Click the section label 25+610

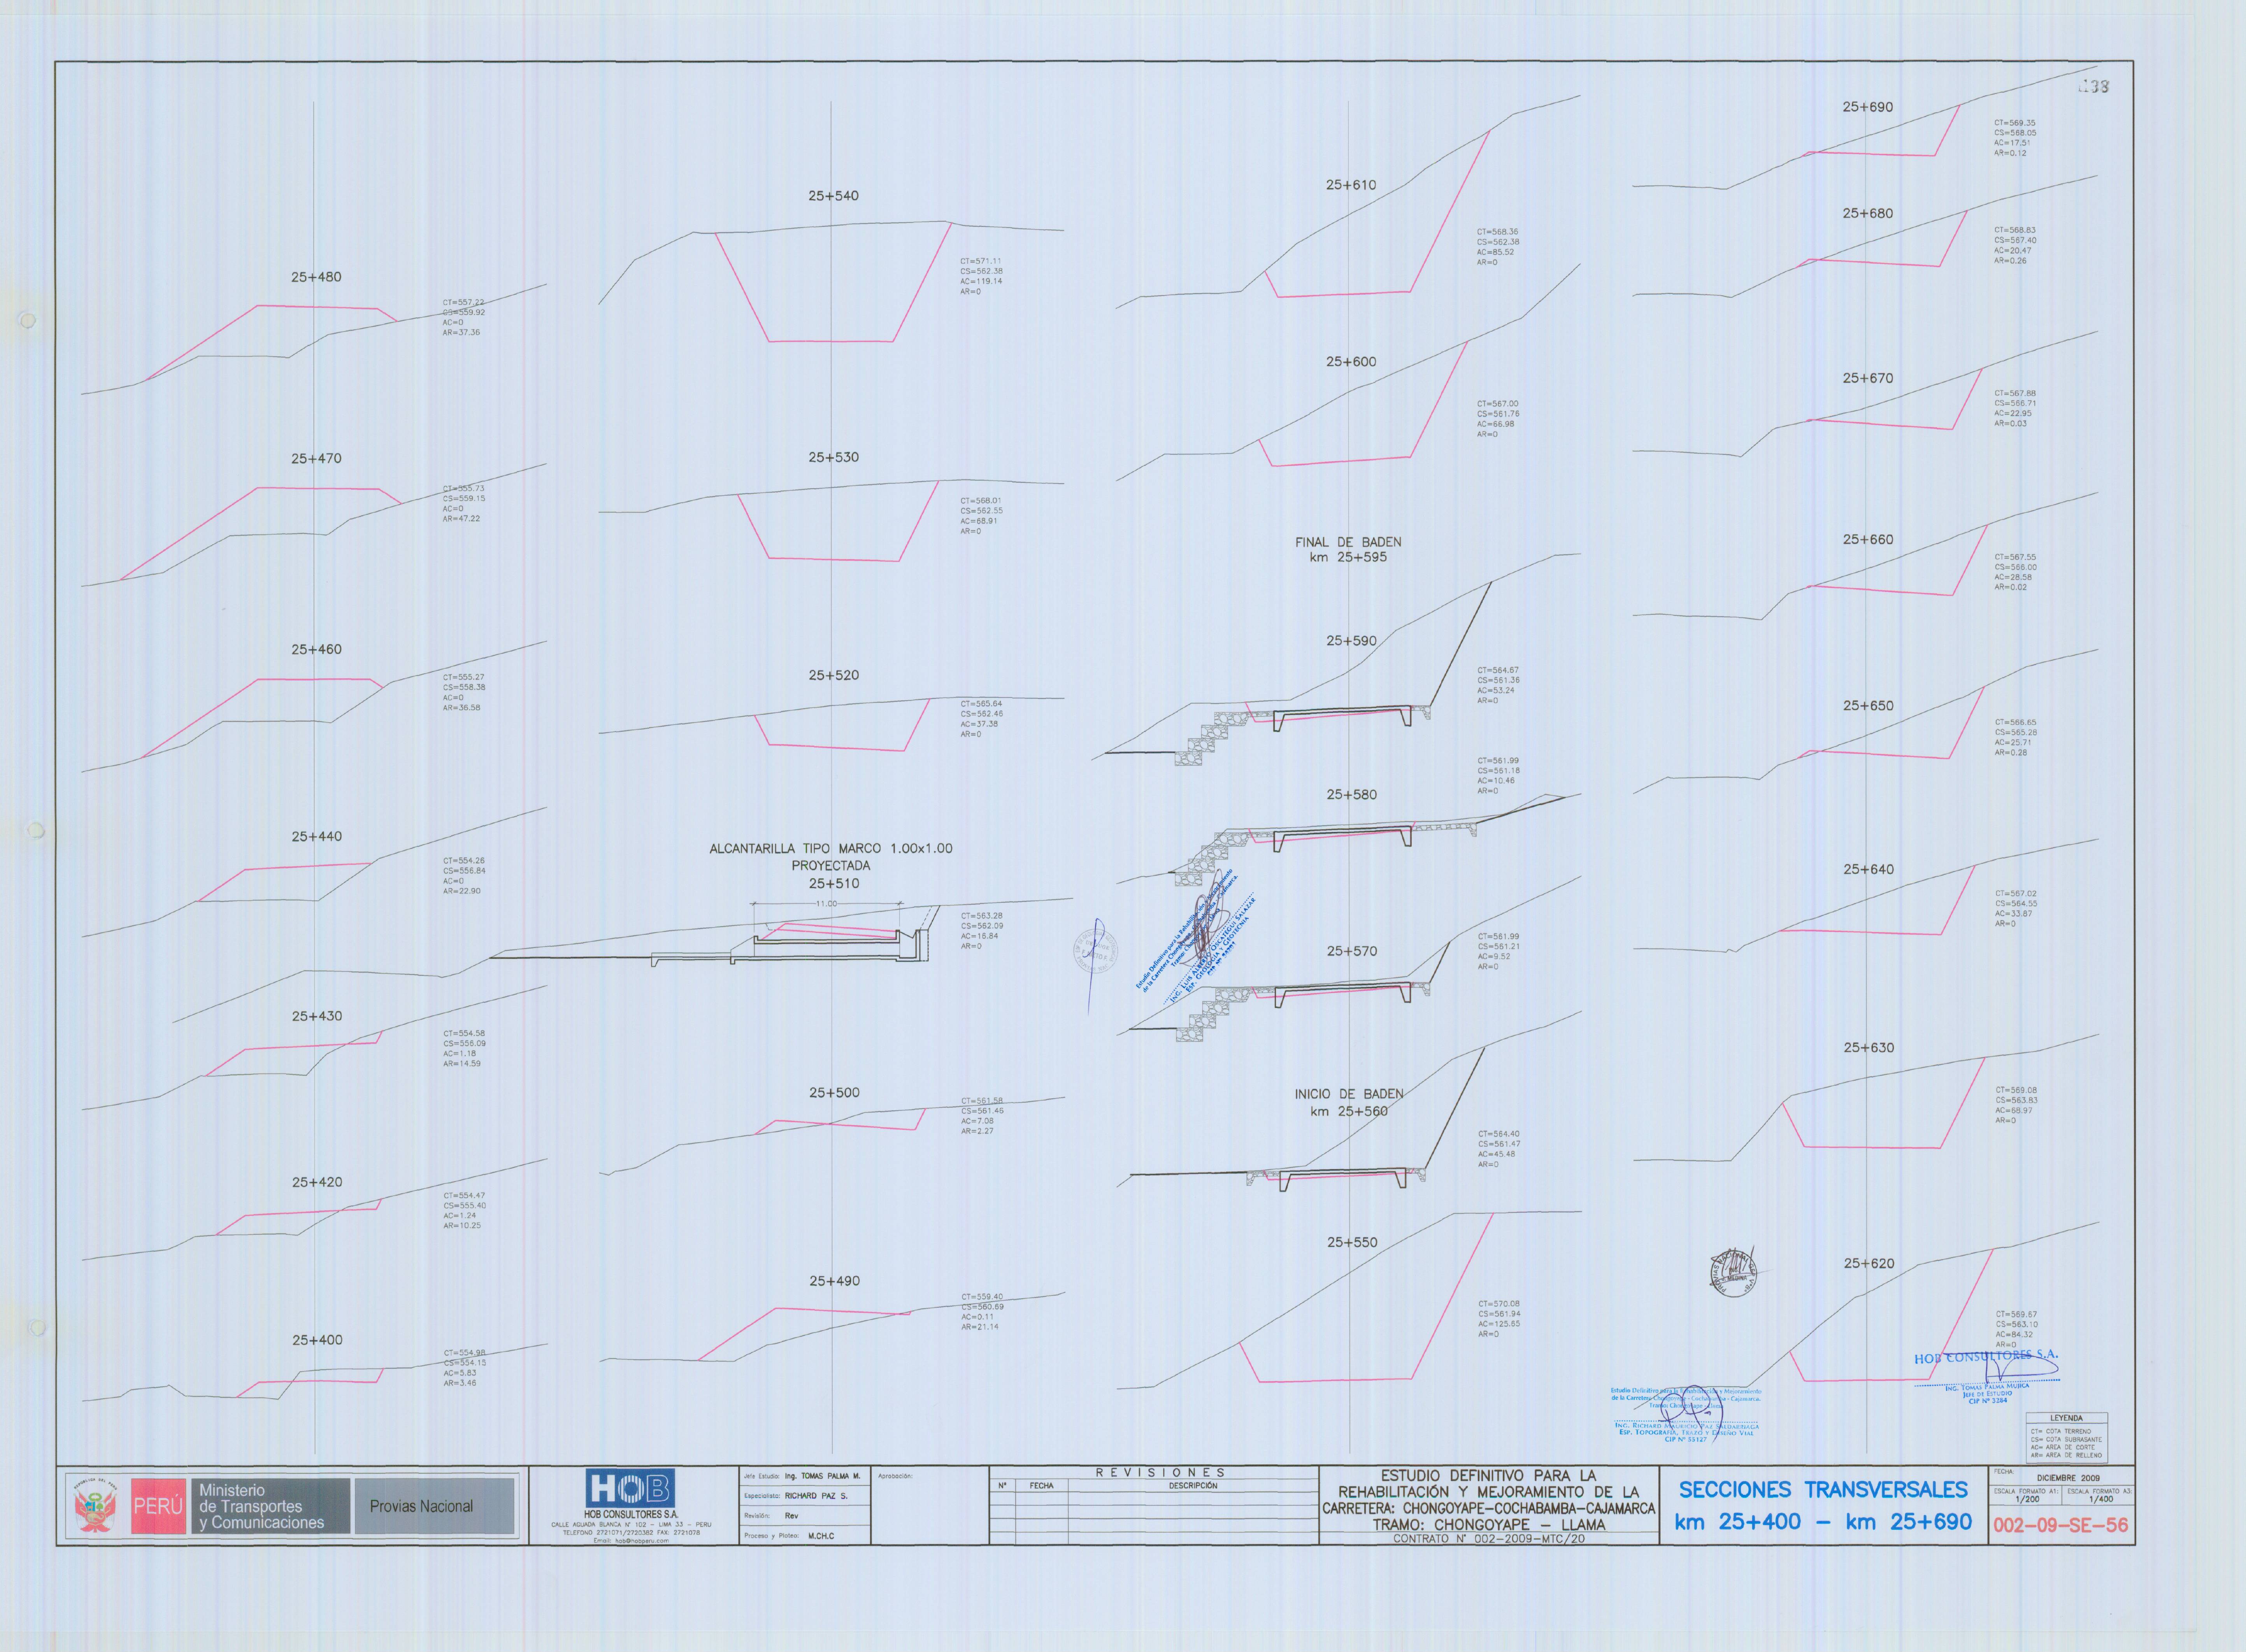1351,185
